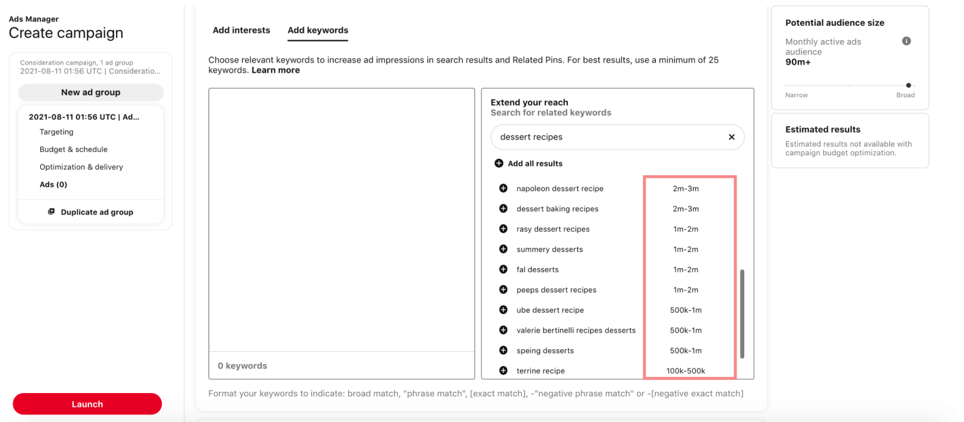Add the "valerie bertinelli recipes desserts" keyword

(x=503, y=330)
